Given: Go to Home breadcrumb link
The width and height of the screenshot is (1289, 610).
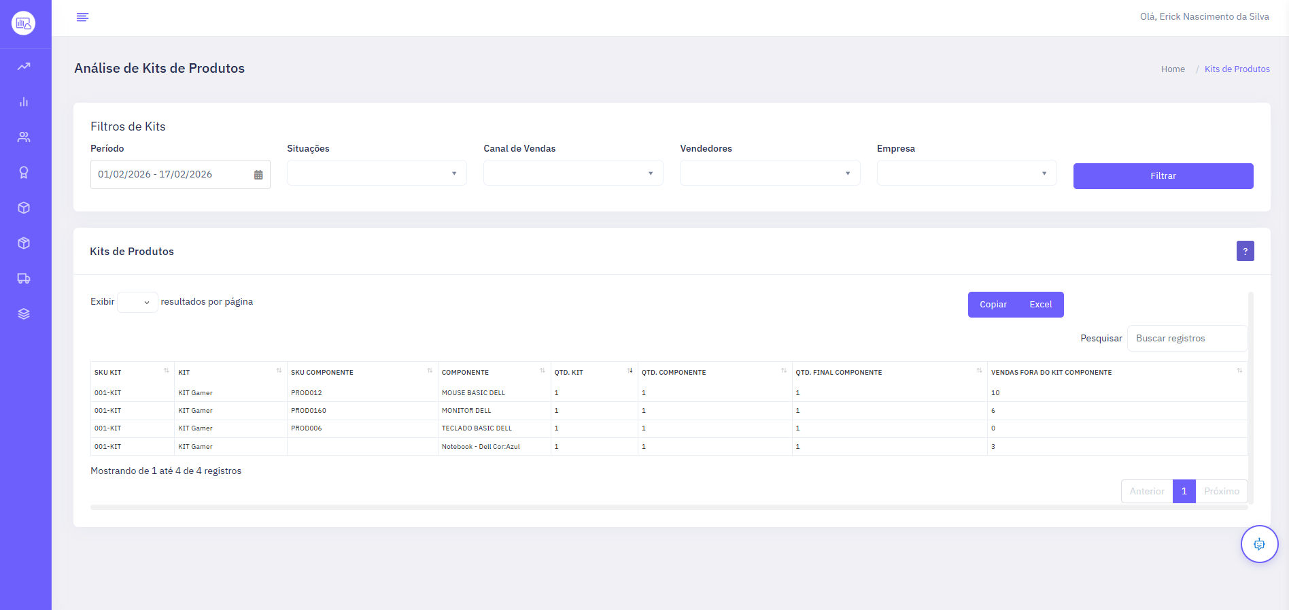Looking at the screenshot, I should [1173, 69].
